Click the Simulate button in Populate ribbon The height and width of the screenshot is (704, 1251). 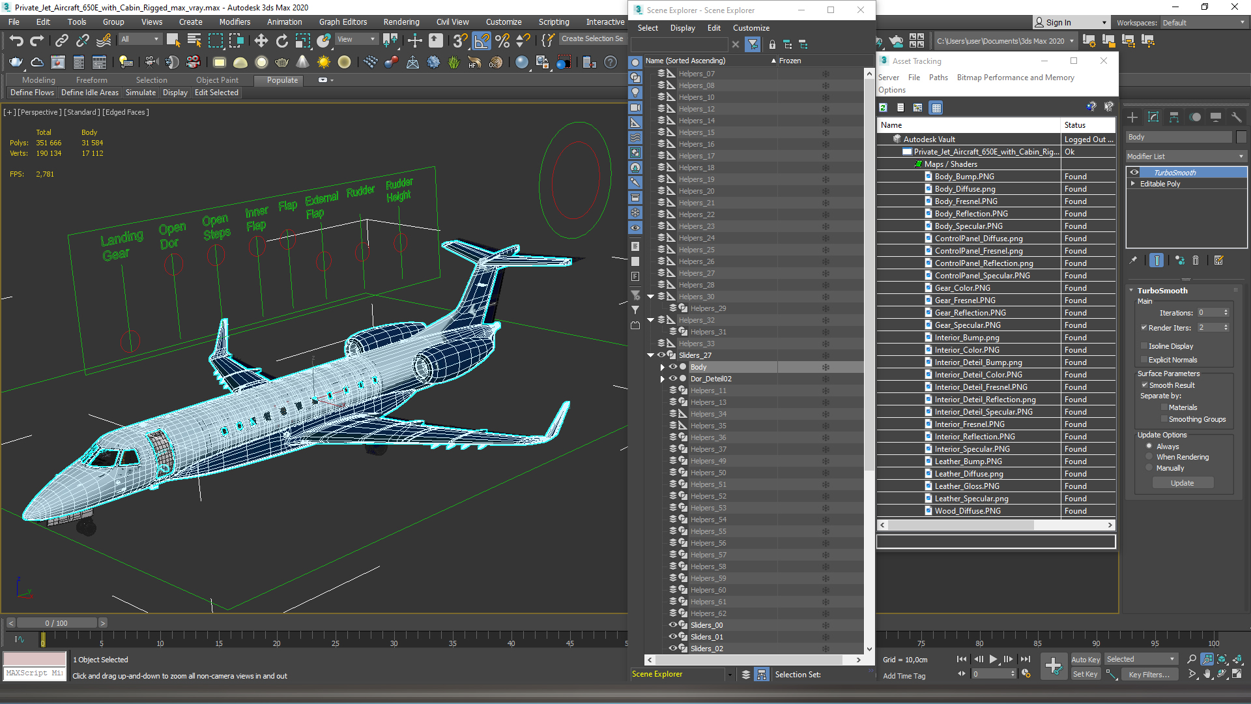[140, 93]
